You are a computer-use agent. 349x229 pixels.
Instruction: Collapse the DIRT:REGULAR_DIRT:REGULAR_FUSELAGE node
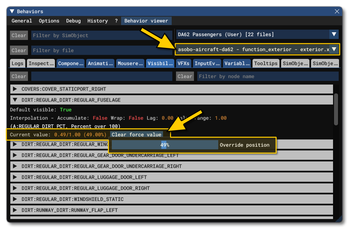[14, 100]
